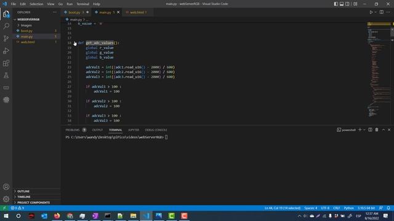Viewport: 394px width, 221px height.
Task: Switch to boot.py editor tab
Action: pyautogui.click(x=74, y=12)
